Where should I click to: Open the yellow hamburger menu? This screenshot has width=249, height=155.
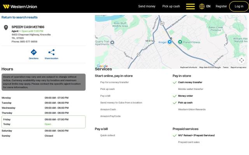tap(190, 7)
